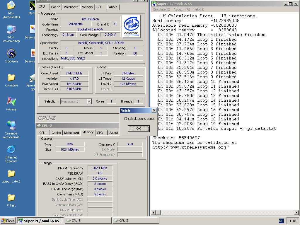Screen dimensions: 300x225
Task: Open the Processor #1 selection dropdown
Action: (76, 102)
